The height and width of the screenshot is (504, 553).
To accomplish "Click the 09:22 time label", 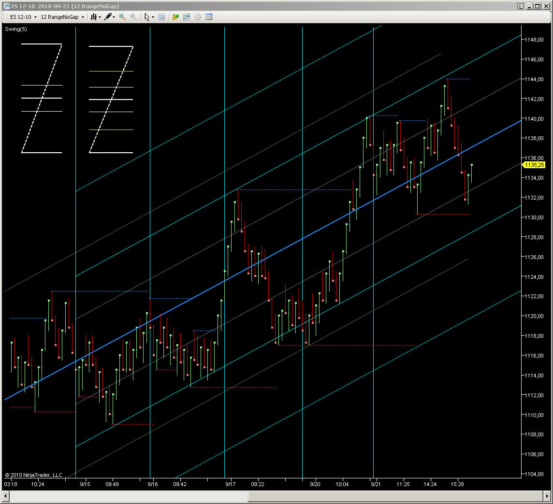I will tap(258, 484).
